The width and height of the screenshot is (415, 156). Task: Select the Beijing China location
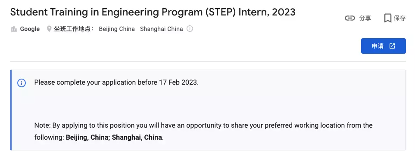tap(117, 29)
